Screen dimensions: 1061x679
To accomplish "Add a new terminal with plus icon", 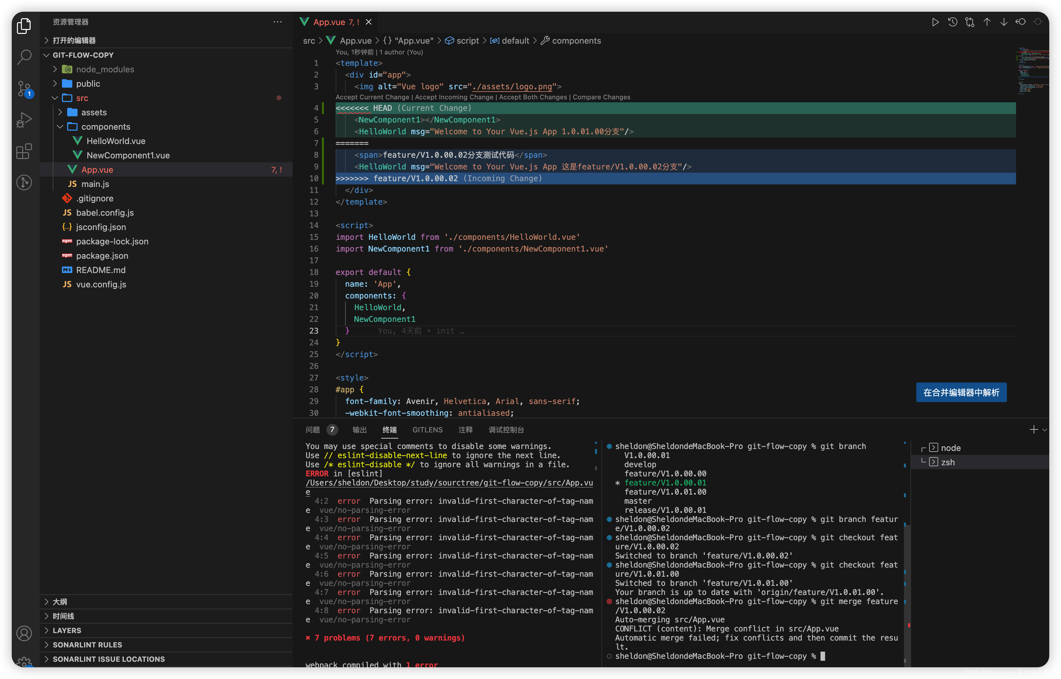I will pos(1033,429).
